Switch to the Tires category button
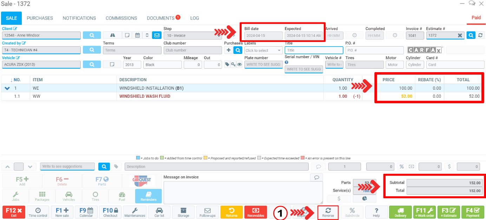This screenshot has height=220, width=486. [x=95, y=196]
